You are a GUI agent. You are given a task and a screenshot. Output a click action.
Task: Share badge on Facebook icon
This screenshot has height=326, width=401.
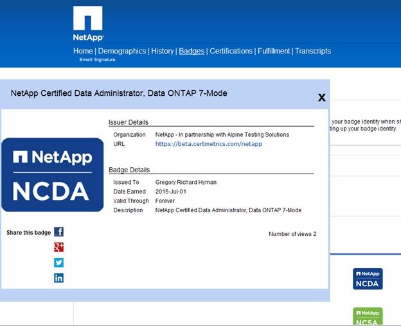[59, 232]
